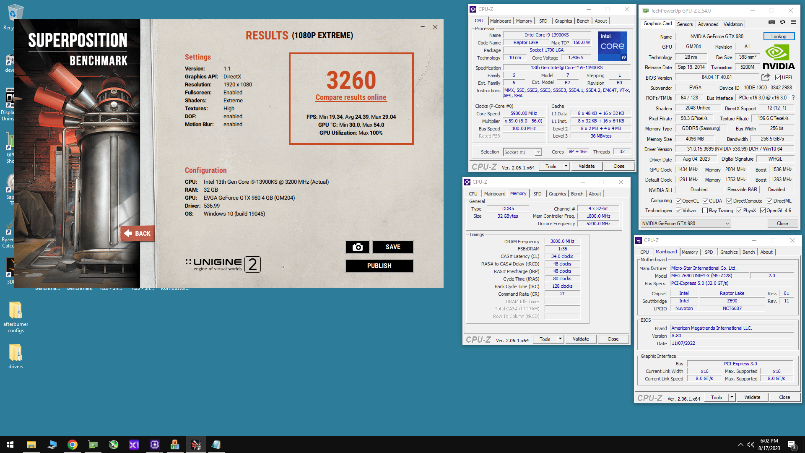Open SPD tab in CPU-Z Memory window
This screenshot has width=805, height=453.
537,194
